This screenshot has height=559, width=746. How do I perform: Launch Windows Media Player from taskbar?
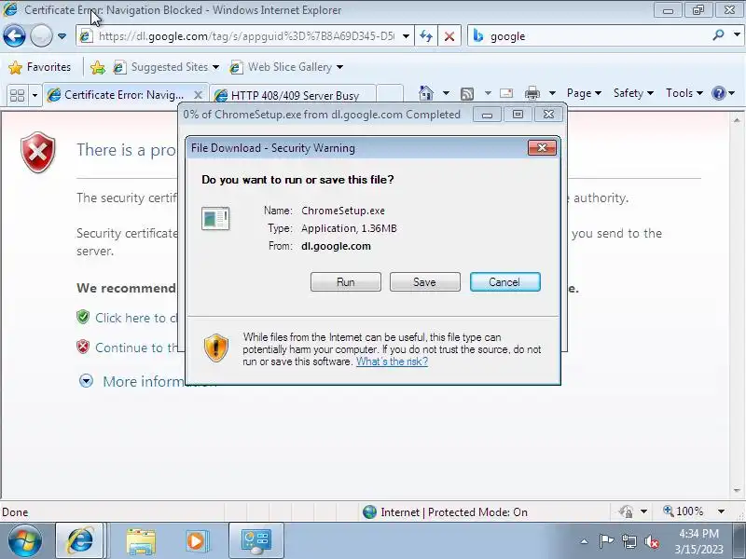[196, 541]
